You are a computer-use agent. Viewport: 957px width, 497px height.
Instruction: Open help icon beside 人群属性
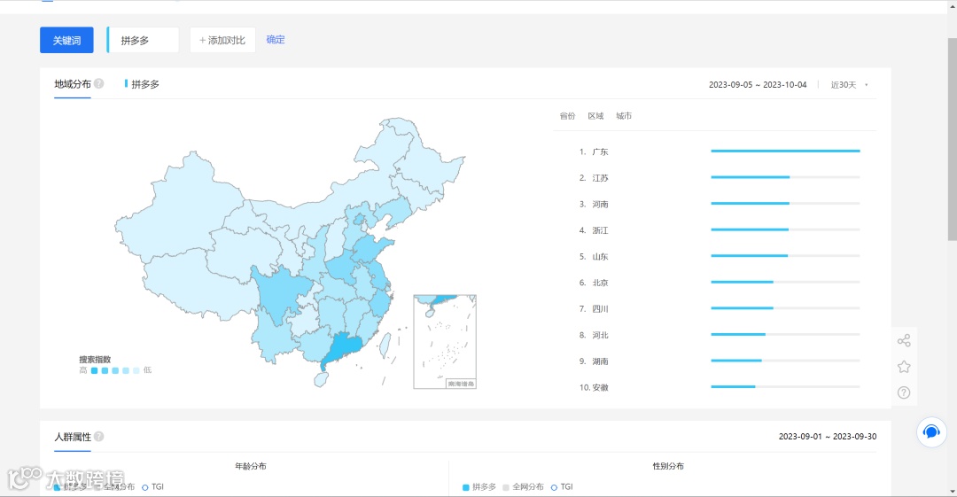[99, 437]
